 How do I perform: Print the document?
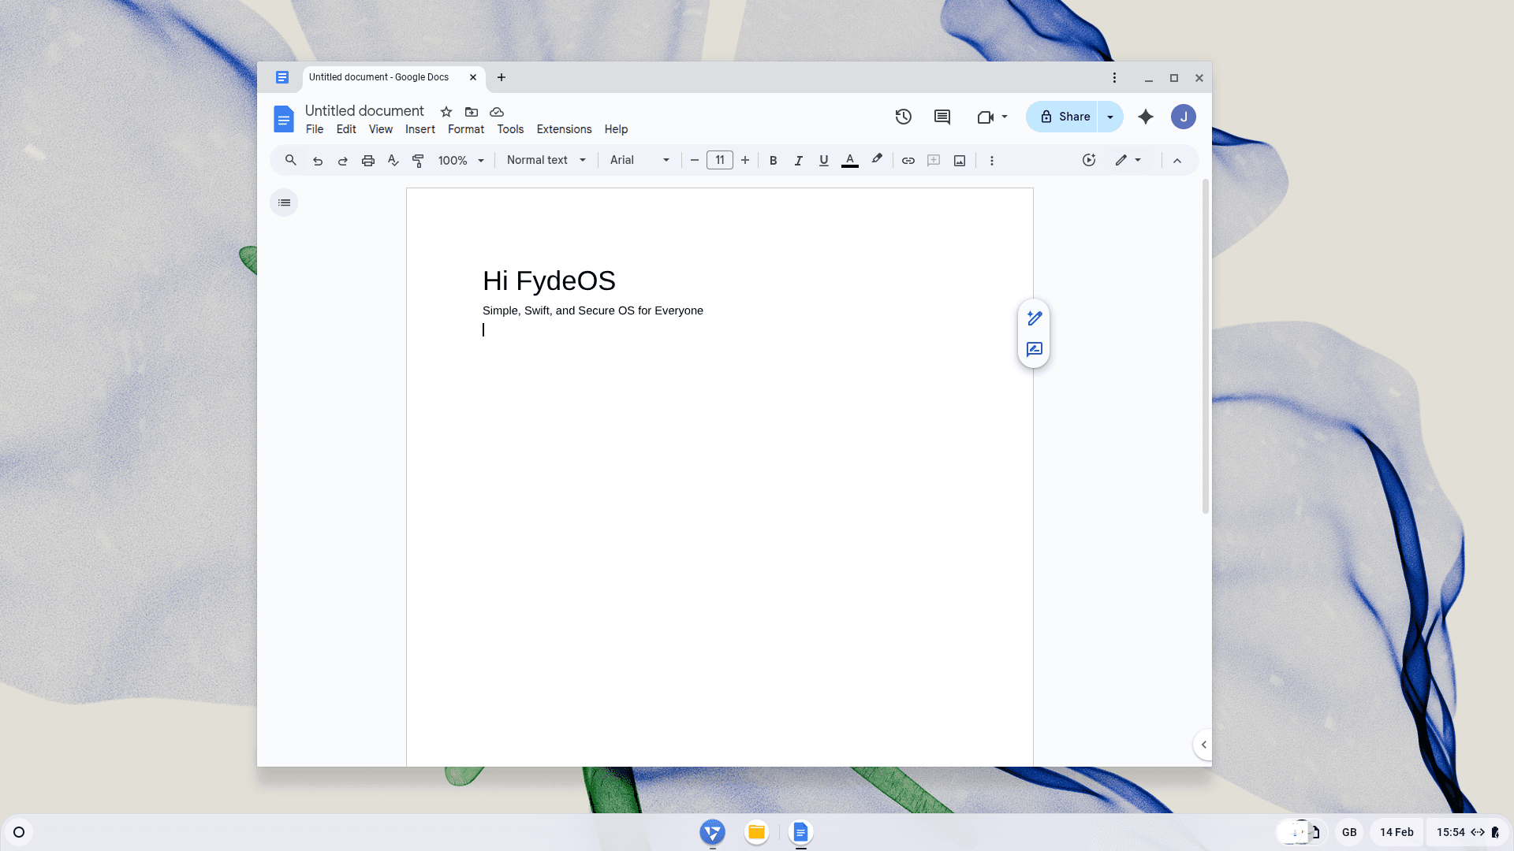pyautogui.click(x=367, y=160)
